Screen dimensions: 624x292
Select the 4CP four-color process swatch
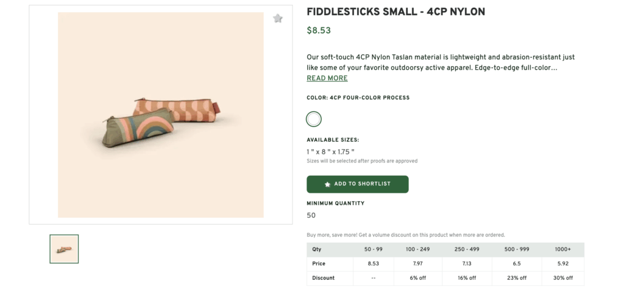pyautogui.click(x=314, y=119)
